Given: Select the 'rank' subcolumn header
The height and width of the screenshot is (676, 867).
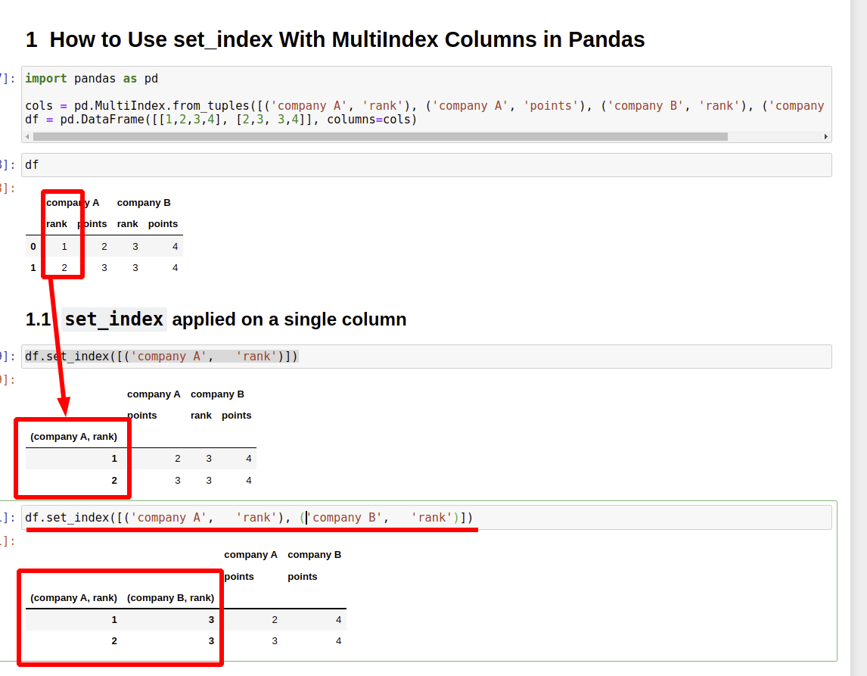Looking at the screenshot, I should coord(56,224).
